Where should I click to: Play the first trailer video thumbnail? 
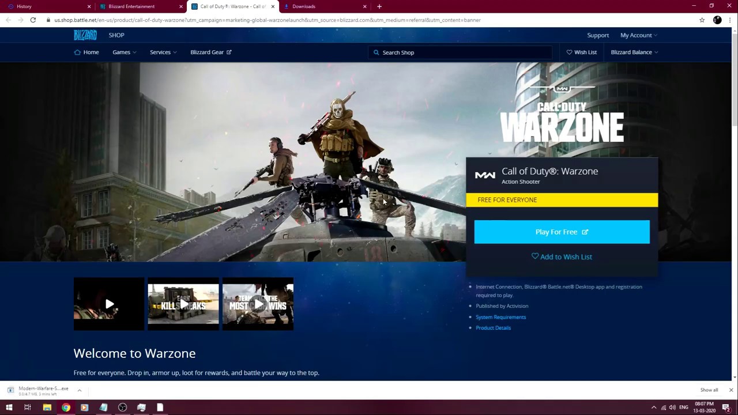click(x=109, y=304)
